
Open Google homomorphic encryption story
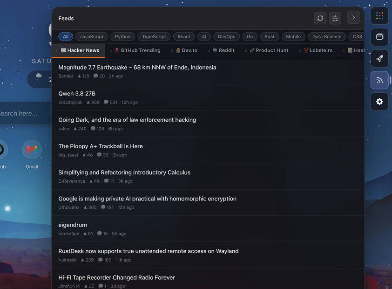[x=147, y=199]
